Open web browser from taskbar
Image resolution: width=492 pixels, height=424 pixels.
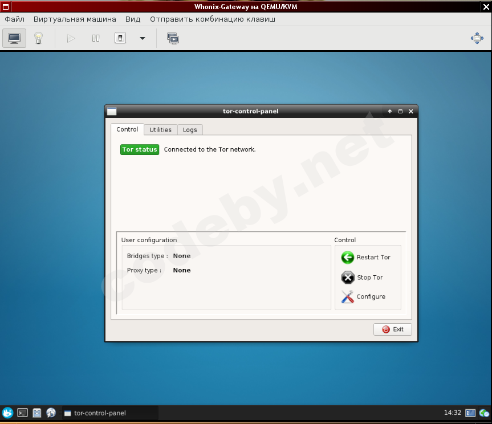pyautogui.click(x=51, y=413)
